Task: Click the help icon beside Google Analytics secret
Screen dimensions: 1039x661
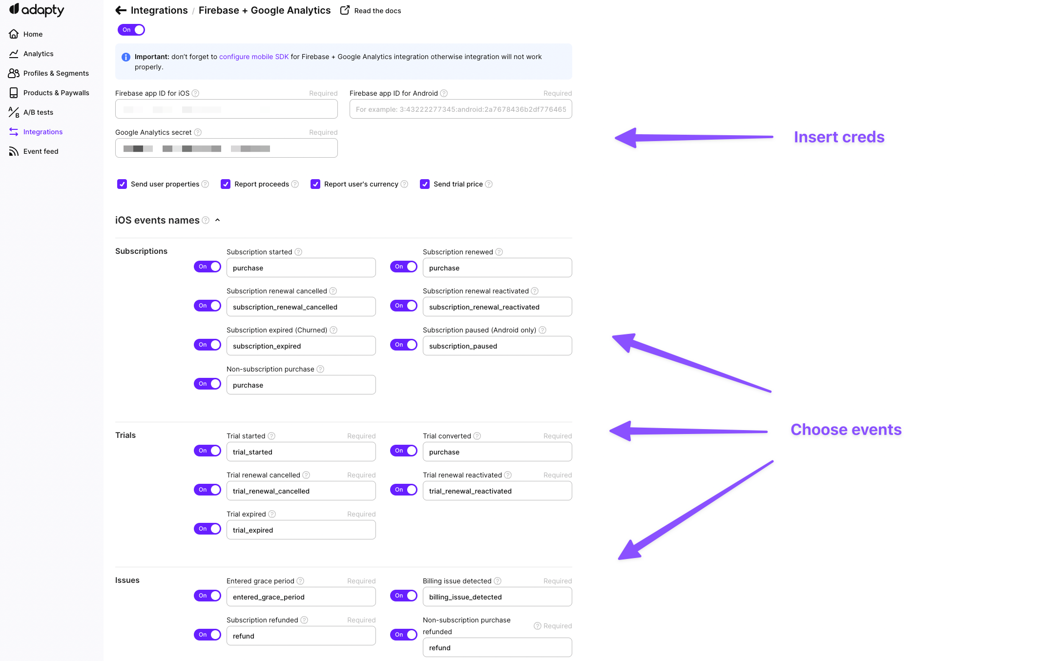Action: point(198,132)
